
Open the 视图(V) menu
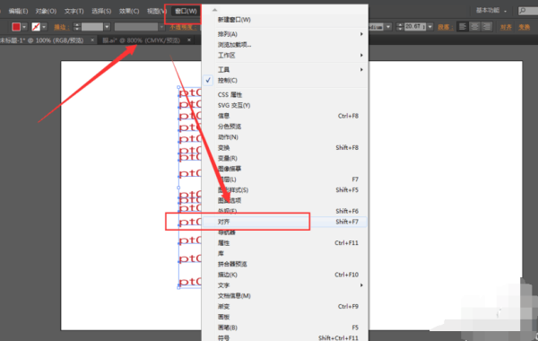[x=157, y=12]
